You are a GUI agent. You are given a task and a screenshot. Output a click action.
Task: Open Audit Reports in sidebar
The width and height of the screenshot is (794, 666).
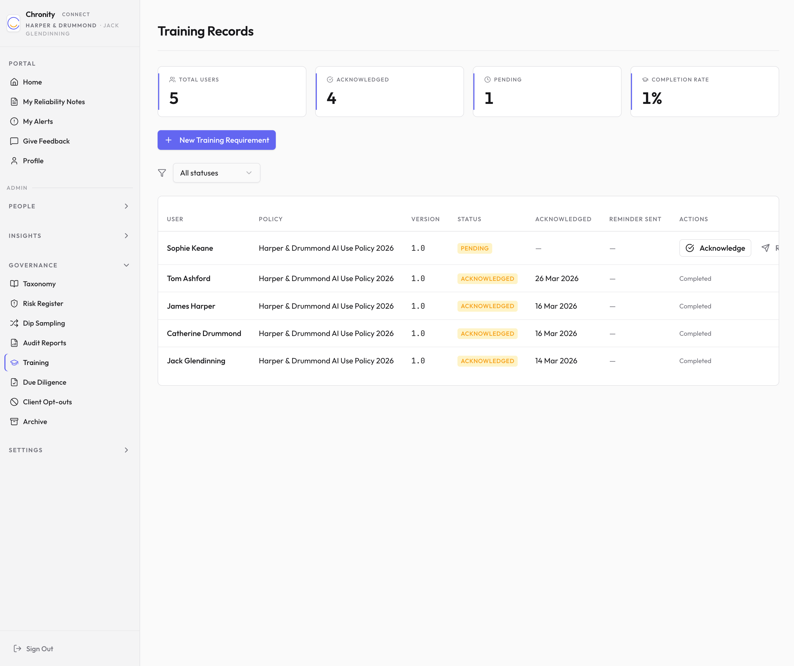(x=44, y=343)
